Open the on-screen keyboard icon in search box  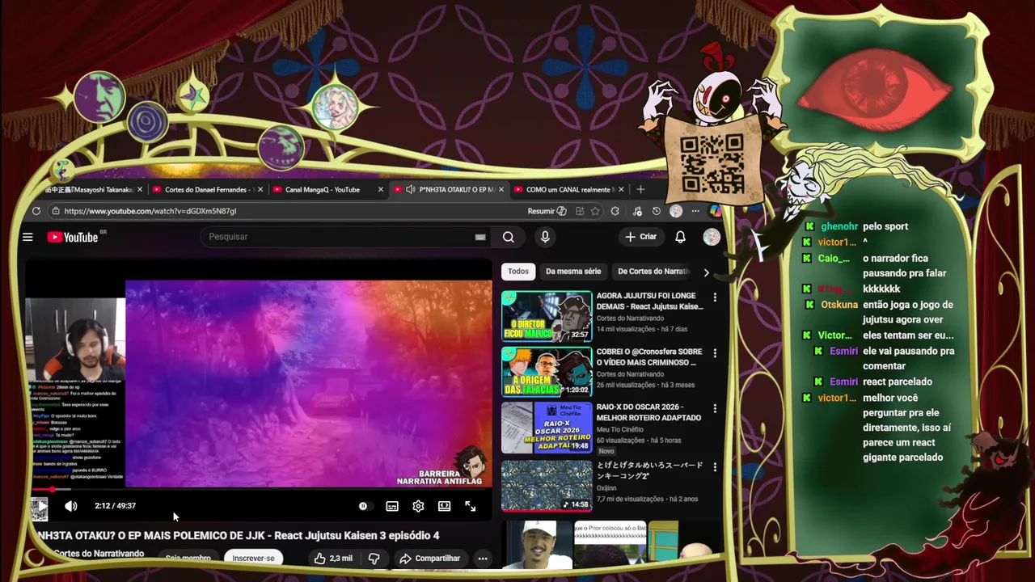(480, 237)
